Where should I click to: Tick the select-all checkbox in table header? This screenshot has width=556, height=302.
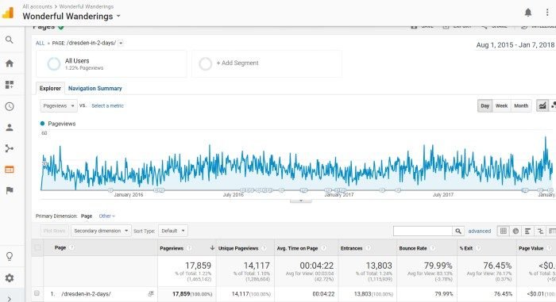(37, 247)
